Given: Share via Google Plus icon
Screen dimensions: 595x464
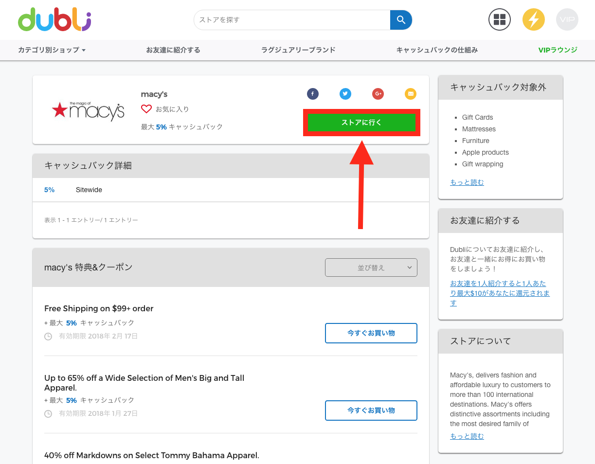Looking at the screenshot, I should (x=378, y=94).
